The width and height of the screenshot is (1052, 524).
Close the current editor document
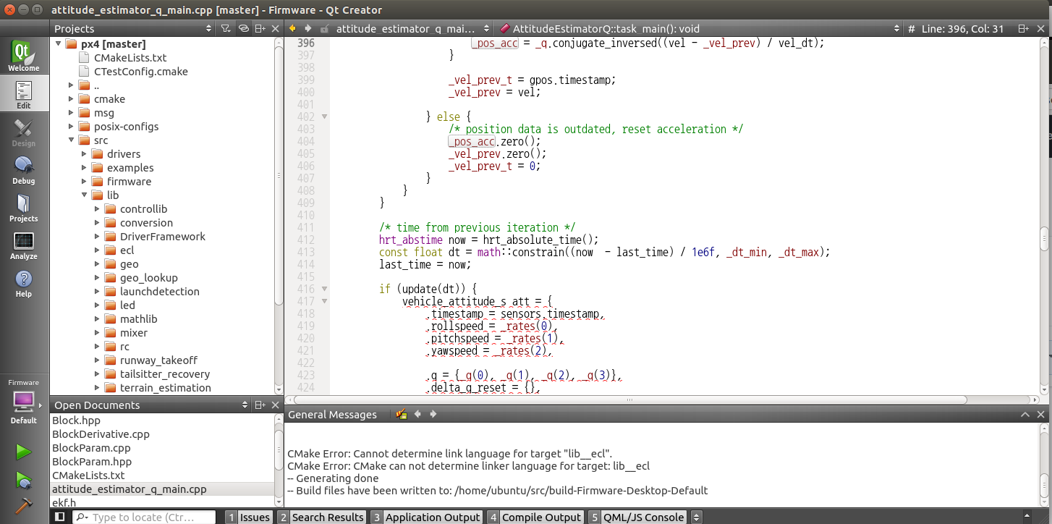click(x=1040, y=29)
